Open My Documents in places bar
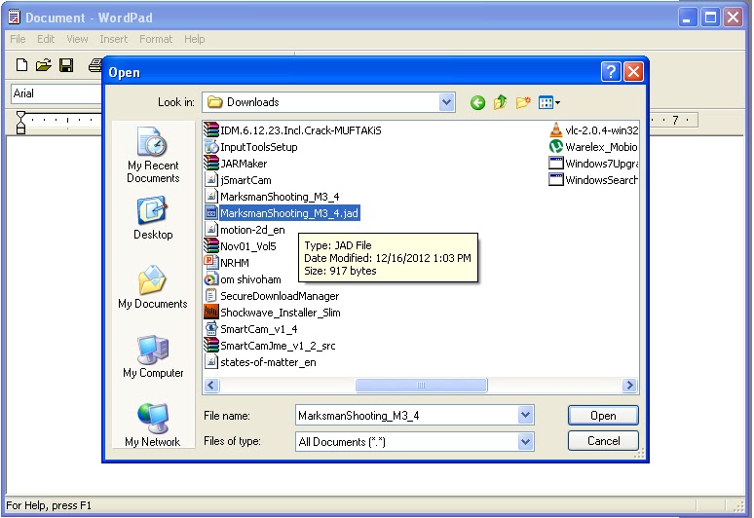The height and width of the screenshot is (518, 754). click(153, 287)
